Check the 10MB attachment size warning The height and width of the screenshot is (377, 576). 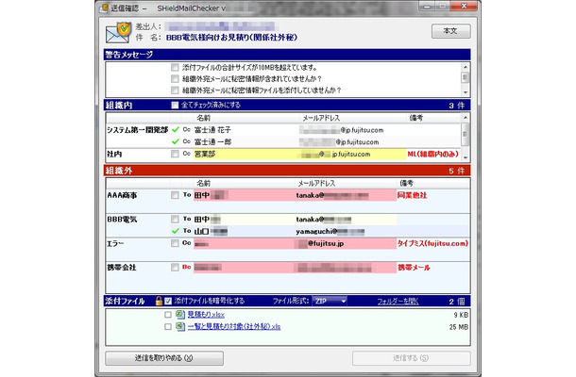pos(175,67)
